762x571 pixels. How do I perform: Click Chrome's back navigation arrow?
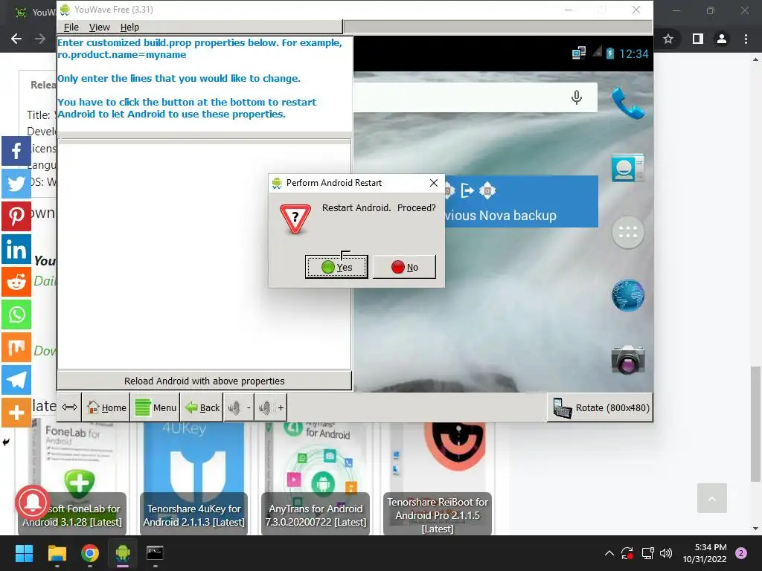pos(16,39)
